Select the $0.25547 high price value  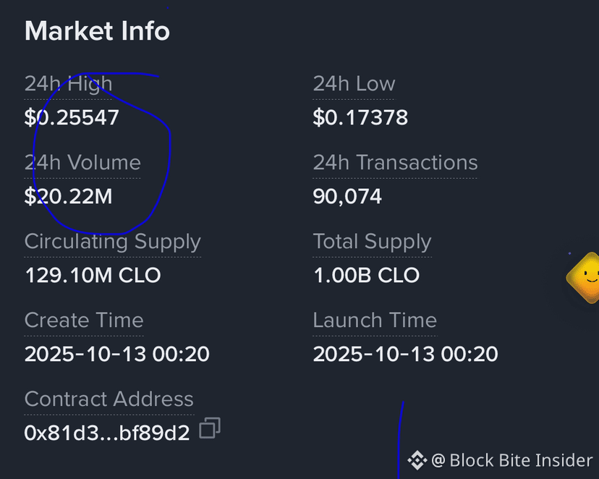point(72,117)
